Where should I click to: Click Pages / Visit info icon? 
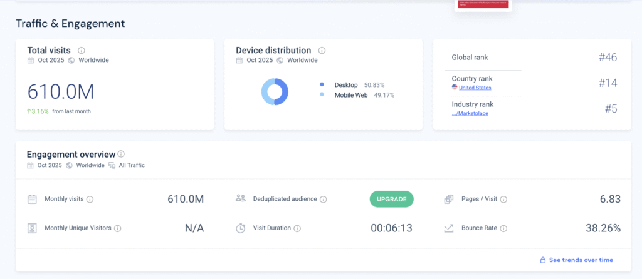pos(503,200)
